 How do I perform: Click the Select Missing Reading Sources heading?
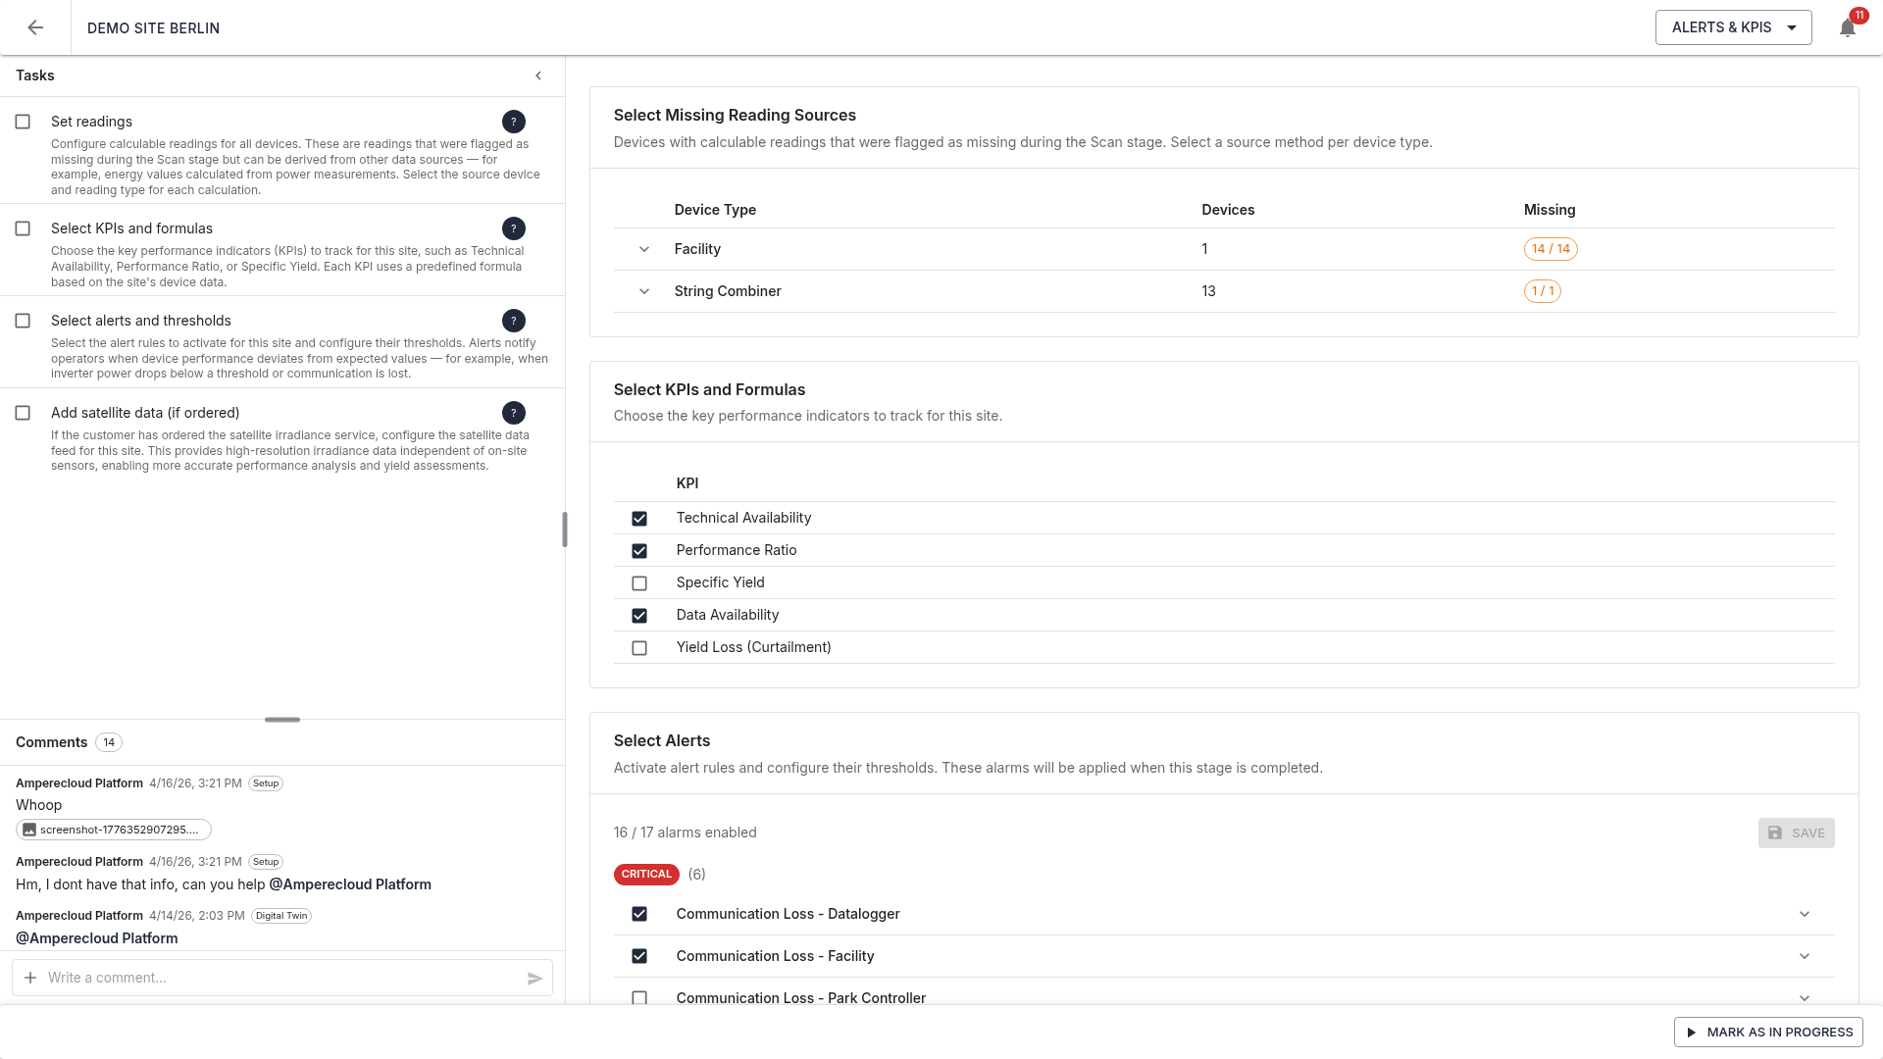[x=735, y=115]
